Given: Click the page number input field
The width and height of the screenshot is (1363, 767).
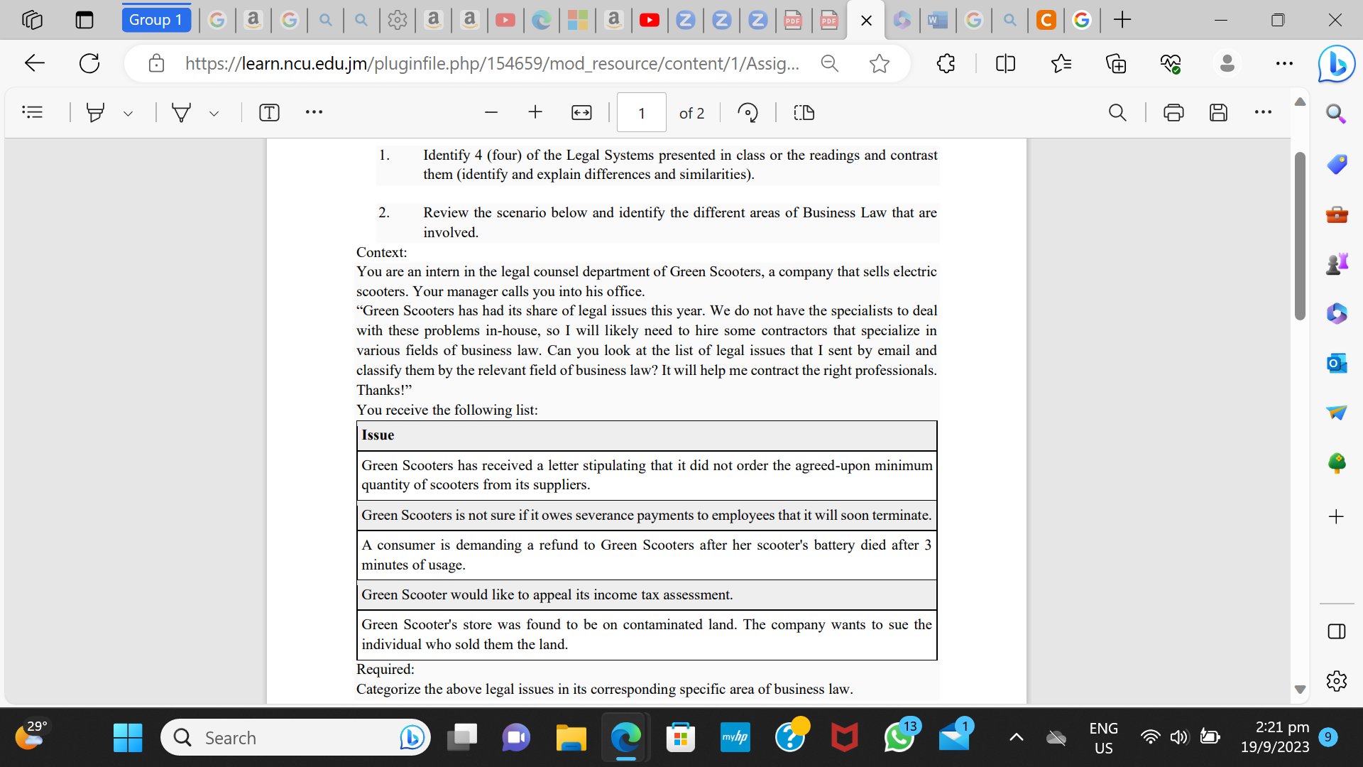Looking at the screenshot, I should (x=641, y=112).
